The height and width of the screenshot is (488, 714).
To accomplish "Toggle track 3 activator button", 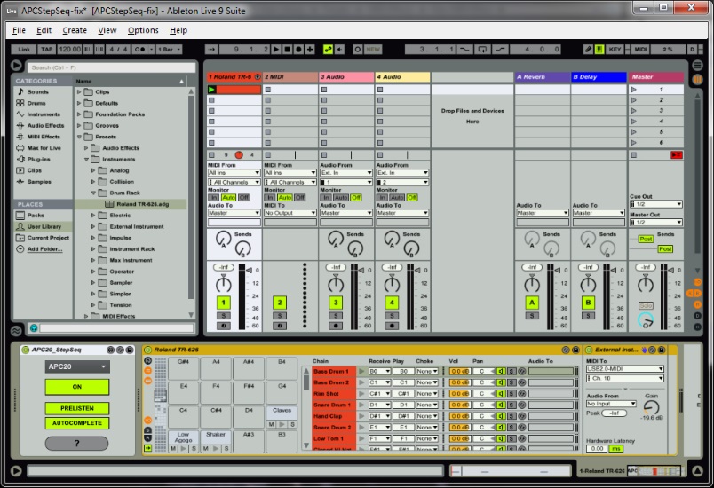I will [336, 303].
